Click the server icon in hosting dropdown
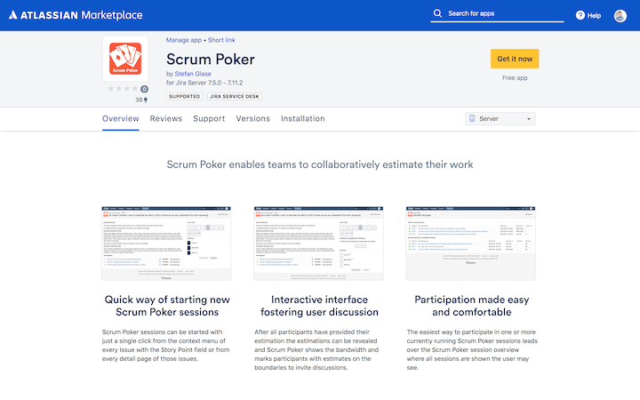640x400 pixels. tap(472, 118)
